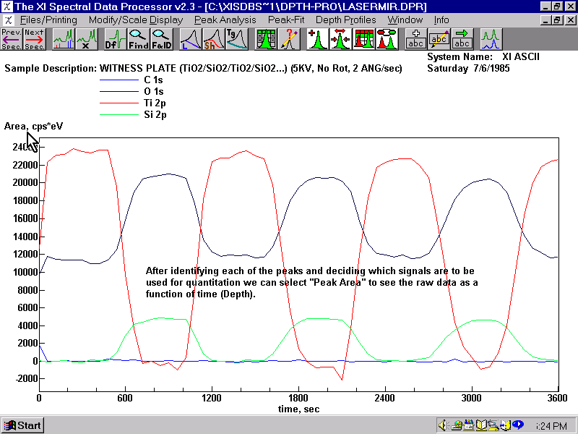Image resolution: width=578 pixels, height=434 pixels.
Task: Click the Ti 2p red legend line
Action: (118, 103)
